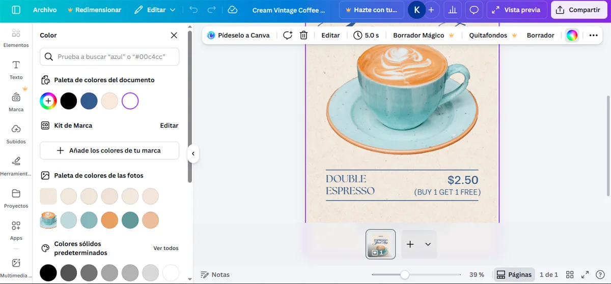Open the three-dots more options menu

pyautogui.click(x=593, y=35)
